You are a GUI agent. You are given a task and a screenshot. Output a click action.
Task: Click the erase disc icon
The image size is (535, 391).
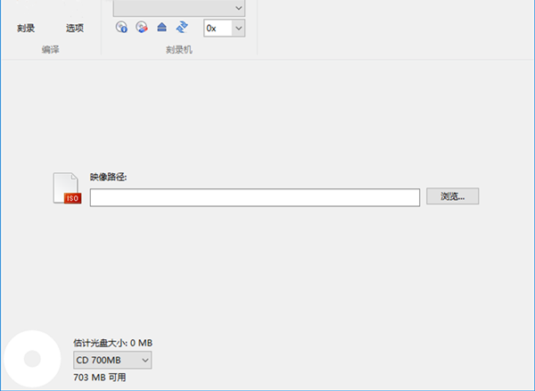pos(141,29)
